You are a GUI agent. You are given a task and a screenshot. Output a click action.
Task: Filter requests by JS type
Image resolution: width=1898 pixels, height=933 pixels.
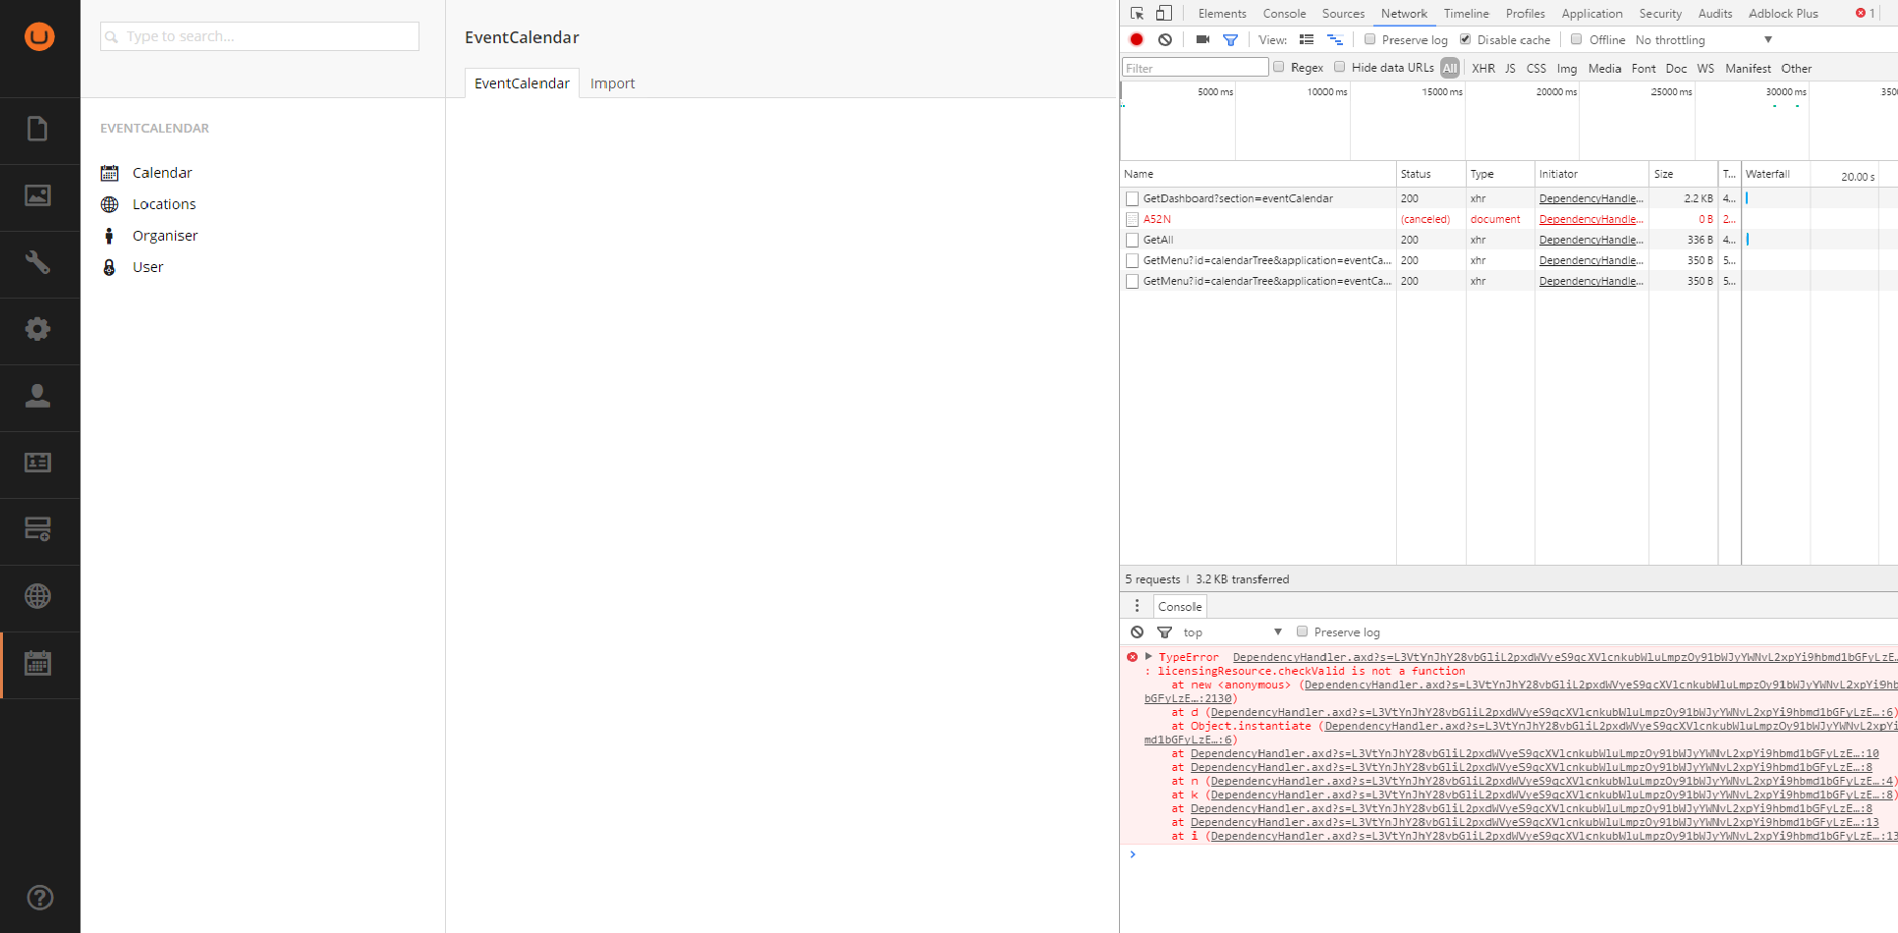[x=1510, y=68]
